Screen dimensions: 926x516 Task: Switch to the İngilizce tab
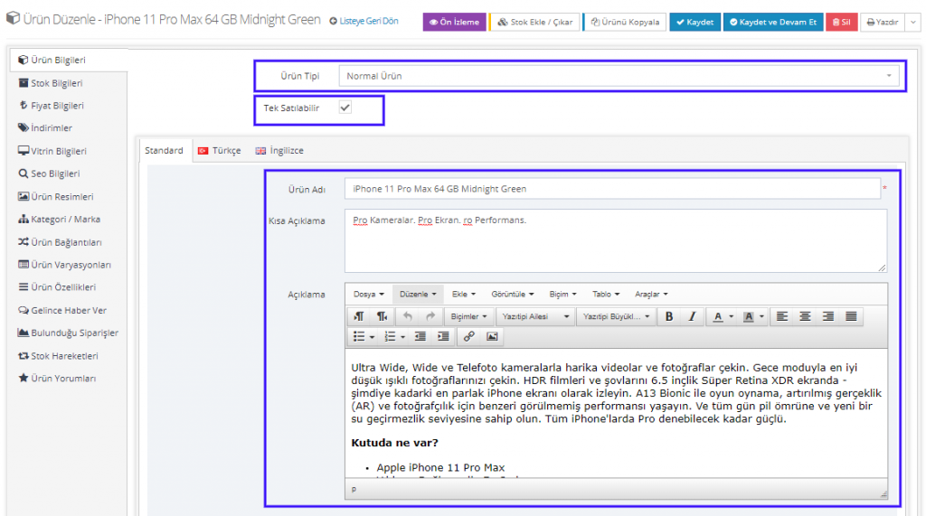[x=279, y=151]
